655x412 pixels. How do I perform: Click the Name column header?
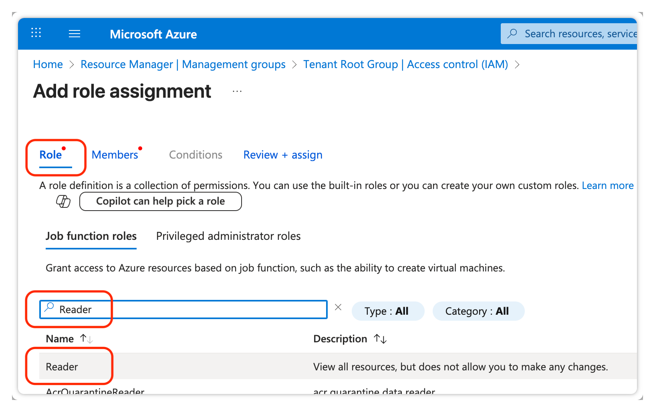pos(60,339)
